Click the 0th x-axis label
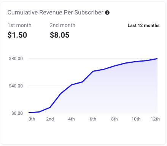The height and width of the screenshot is (146, 167). pos(32,119)
